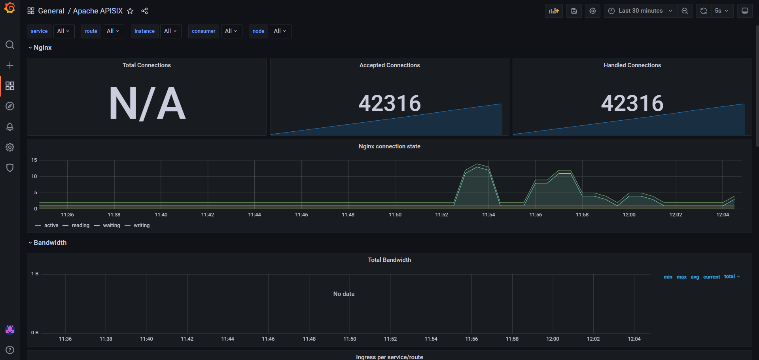Click the route variable label
759x360 pixels.
91,31
